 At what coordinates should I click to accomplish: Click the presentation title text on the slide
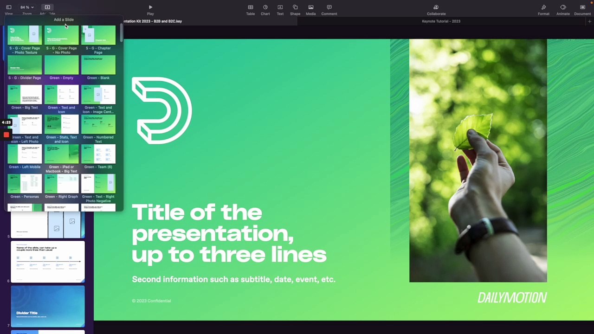click(x=229, y=234)
